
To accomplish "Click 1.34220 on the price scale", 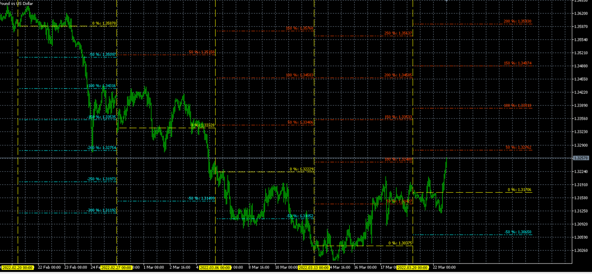I will (581, 92).
